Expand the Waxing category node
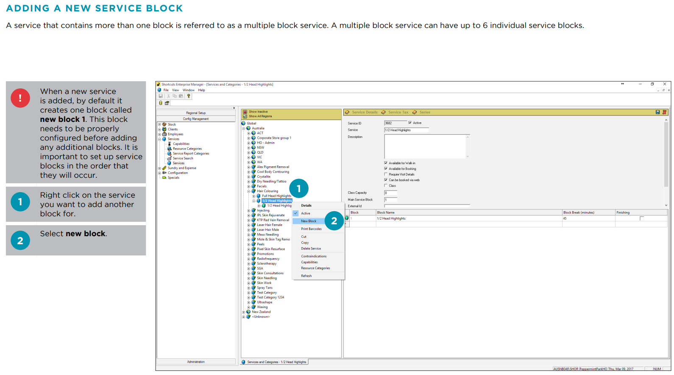This screenshot has height=375, width=674. click(x=249, y=307)
